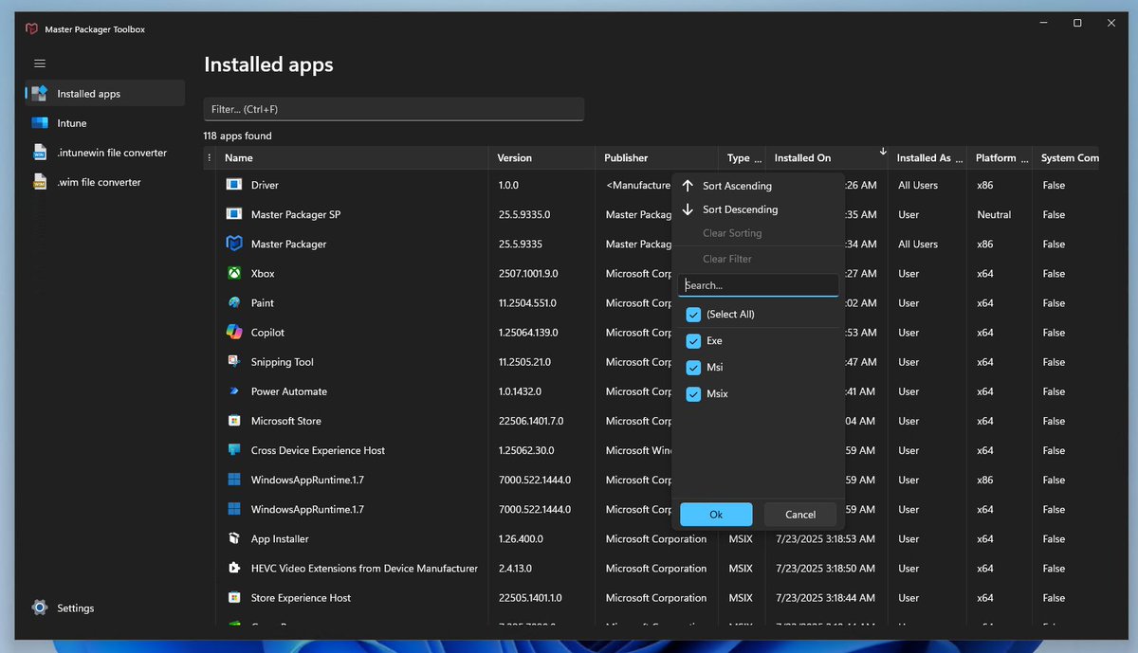
Task: Open the .wim file converter icon
Action: coord(40,182)
